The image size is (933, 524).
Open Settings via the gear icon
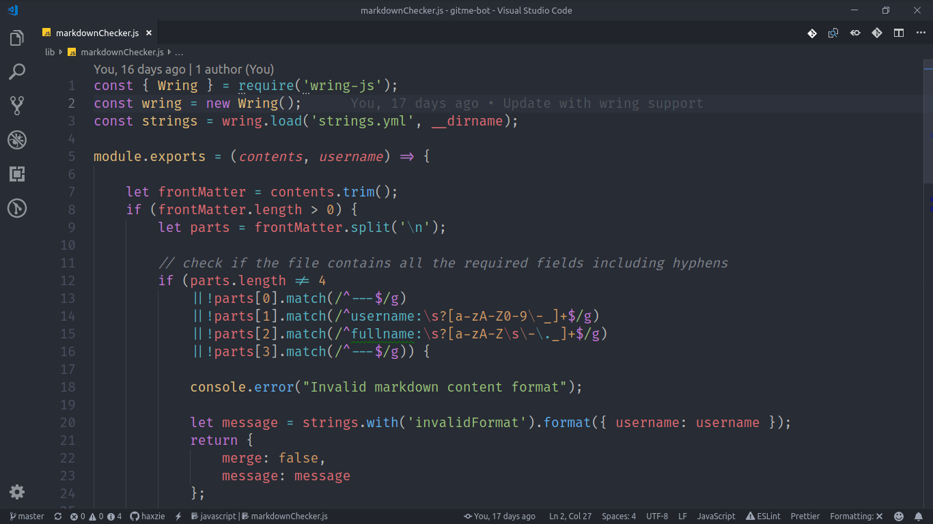pyautogui.click(x=16, y=492)
